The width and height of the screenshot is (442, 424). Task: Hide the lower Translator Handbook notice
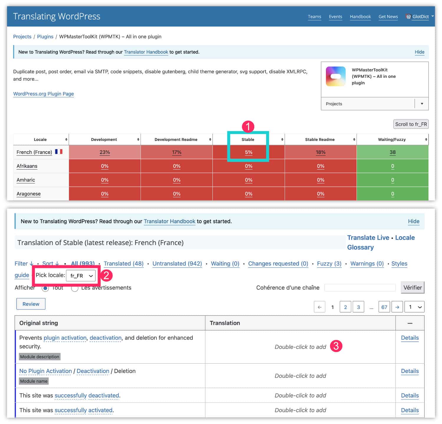(414, 221)
